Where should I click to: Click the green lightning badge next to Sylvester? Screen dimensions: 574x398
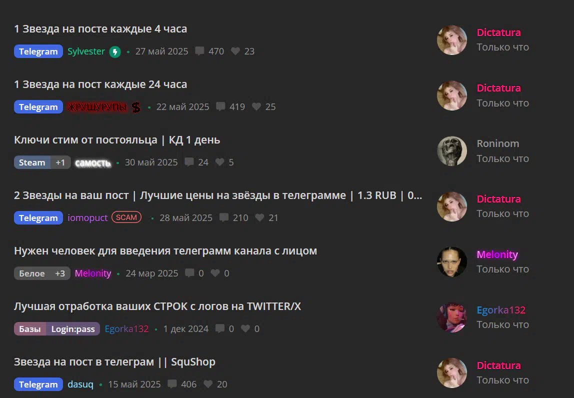(115, 51)
